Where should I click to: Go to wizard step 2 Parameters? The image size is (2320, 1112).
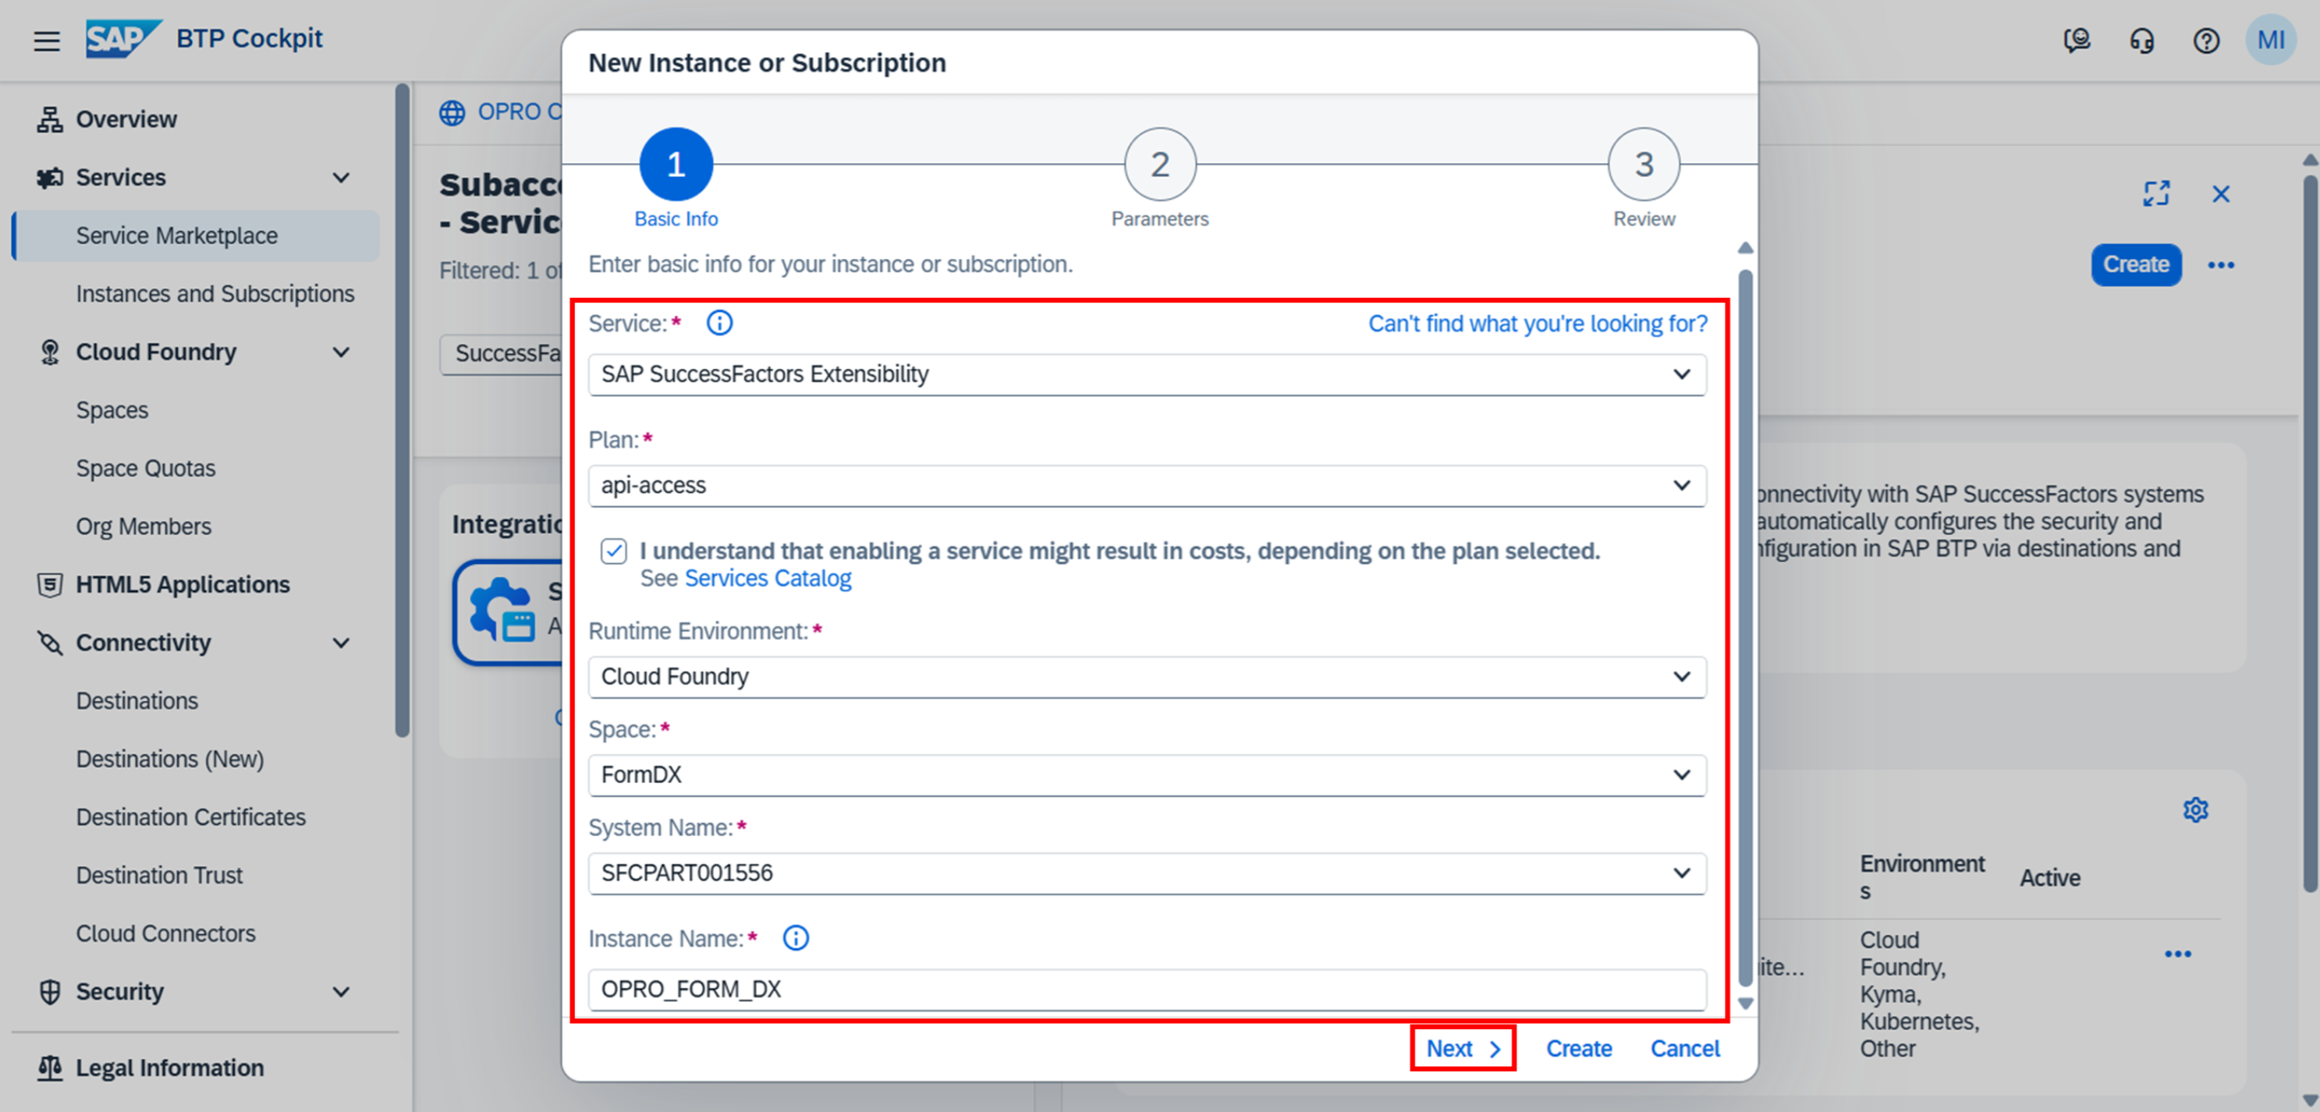[x=1159, y=165]
